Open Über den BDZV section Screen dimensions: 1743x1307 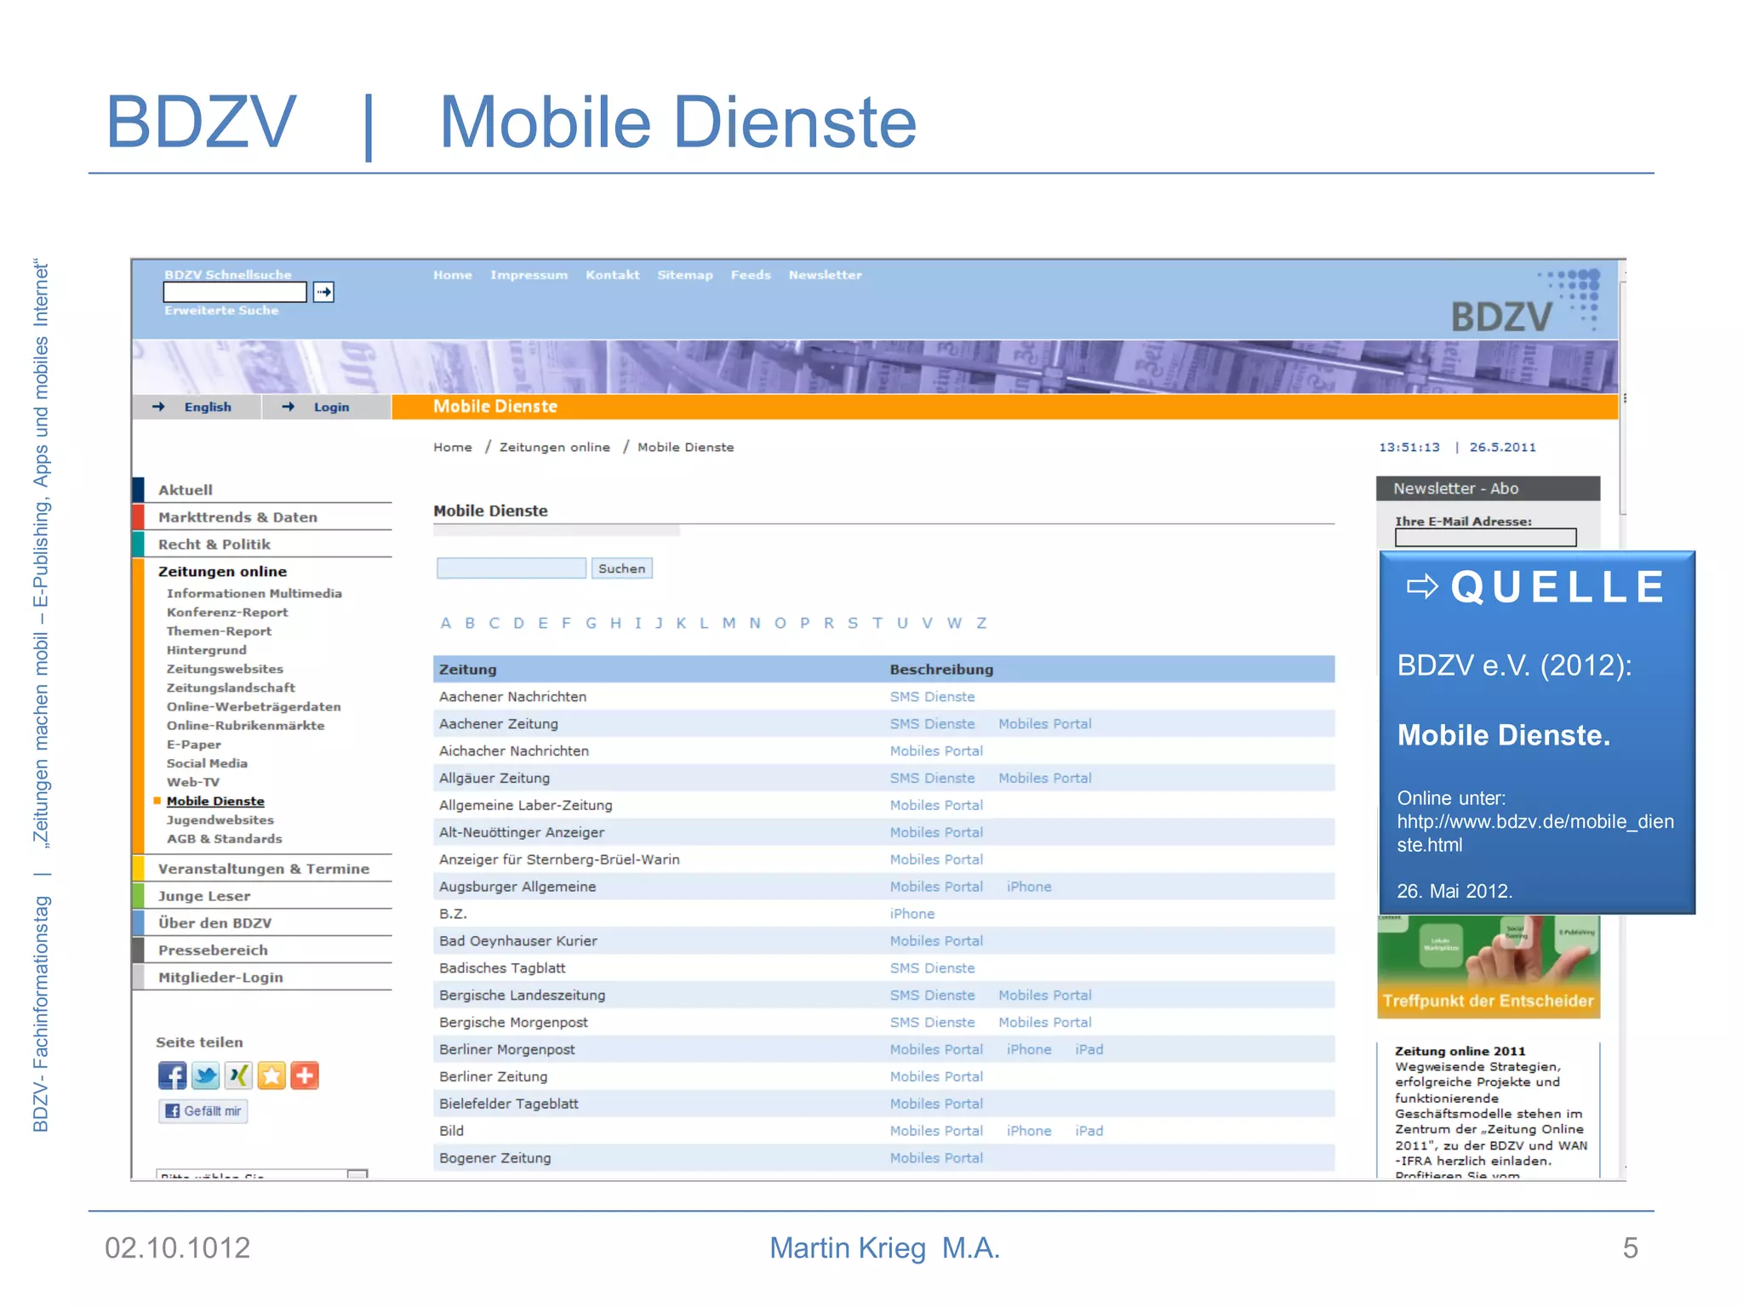(214, 923)
